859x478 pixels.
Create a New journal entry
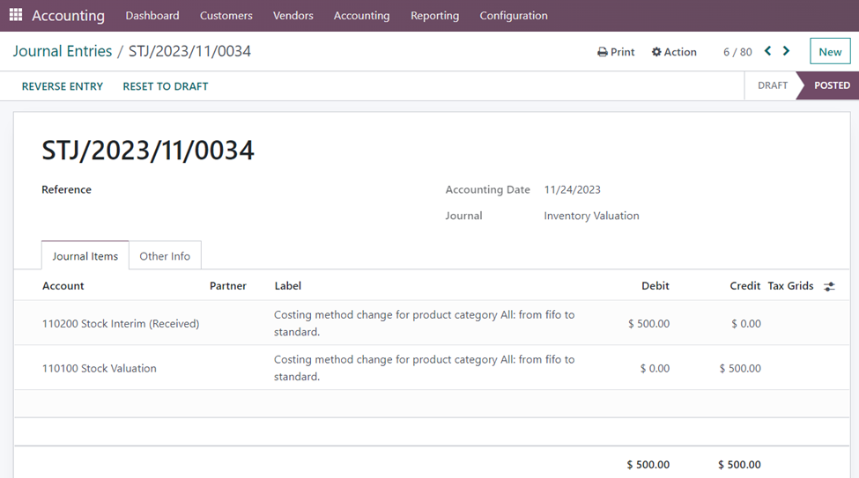(x=830, y=52)
